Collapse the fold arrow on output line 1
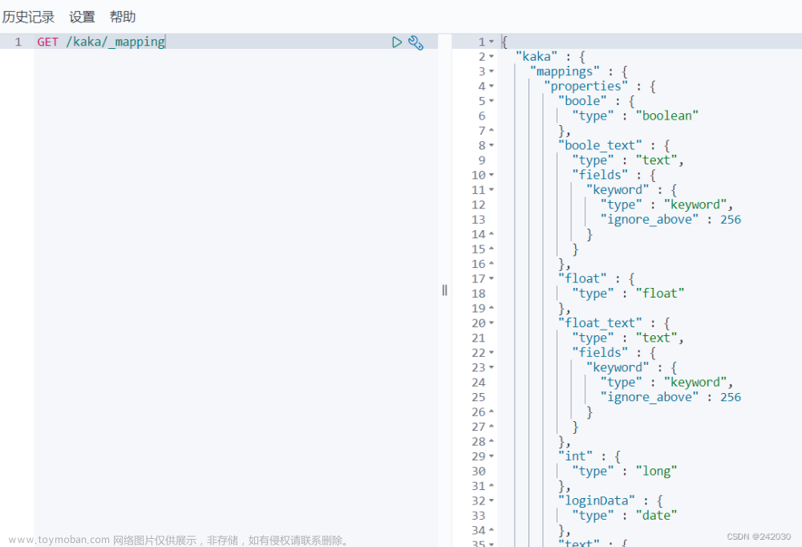The height and width of the screenshot is (547, 802). (x=492, y=42)
